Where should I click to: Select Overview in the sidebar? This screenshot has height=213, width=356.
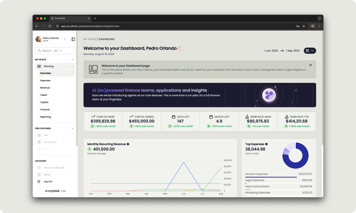(x=57, y=73)
